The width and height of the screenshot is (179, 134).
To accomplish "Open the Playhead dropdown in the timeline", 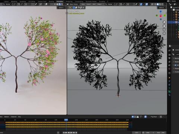I will [x=154, y=117].
